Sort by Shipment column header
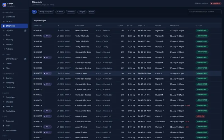Screen dimensions: 224x140 click(x=38, y=25)
